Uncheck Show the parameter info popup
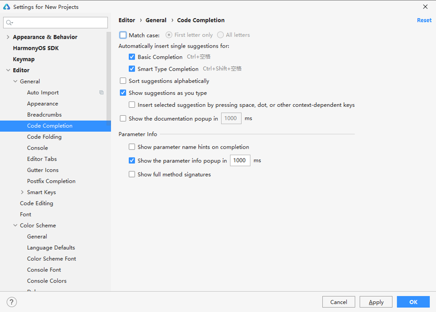Viewport: 436px width, 312px height. point(132,161)
